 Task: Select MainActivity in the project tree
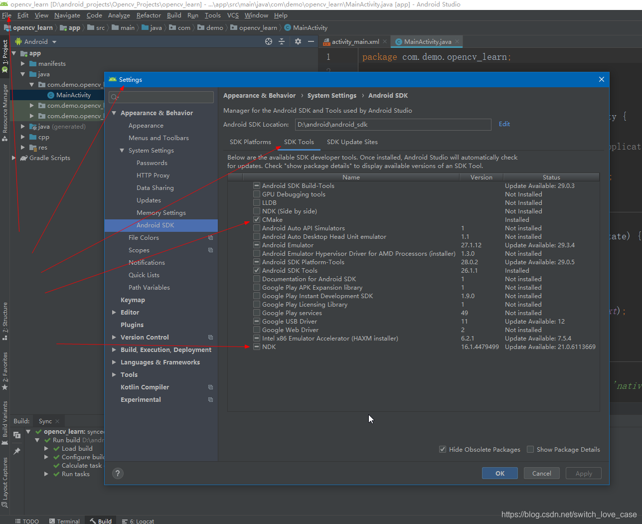tap(73, 95)
